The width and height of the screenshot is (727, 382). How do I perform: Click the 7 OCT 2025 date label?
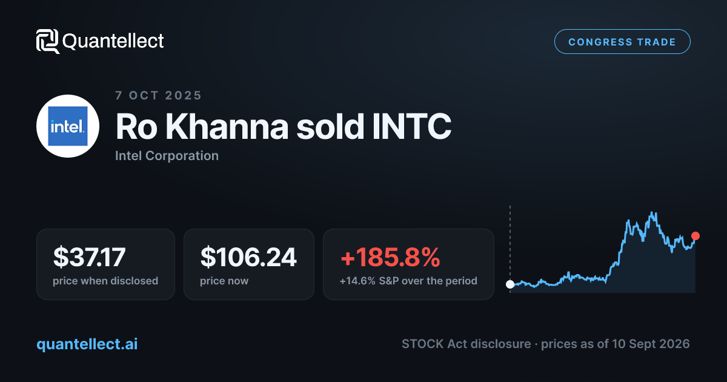159,95
